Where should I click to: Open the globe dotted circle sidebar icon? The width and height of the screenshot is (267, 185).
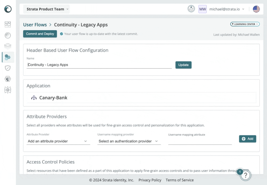tap(8, 35)
